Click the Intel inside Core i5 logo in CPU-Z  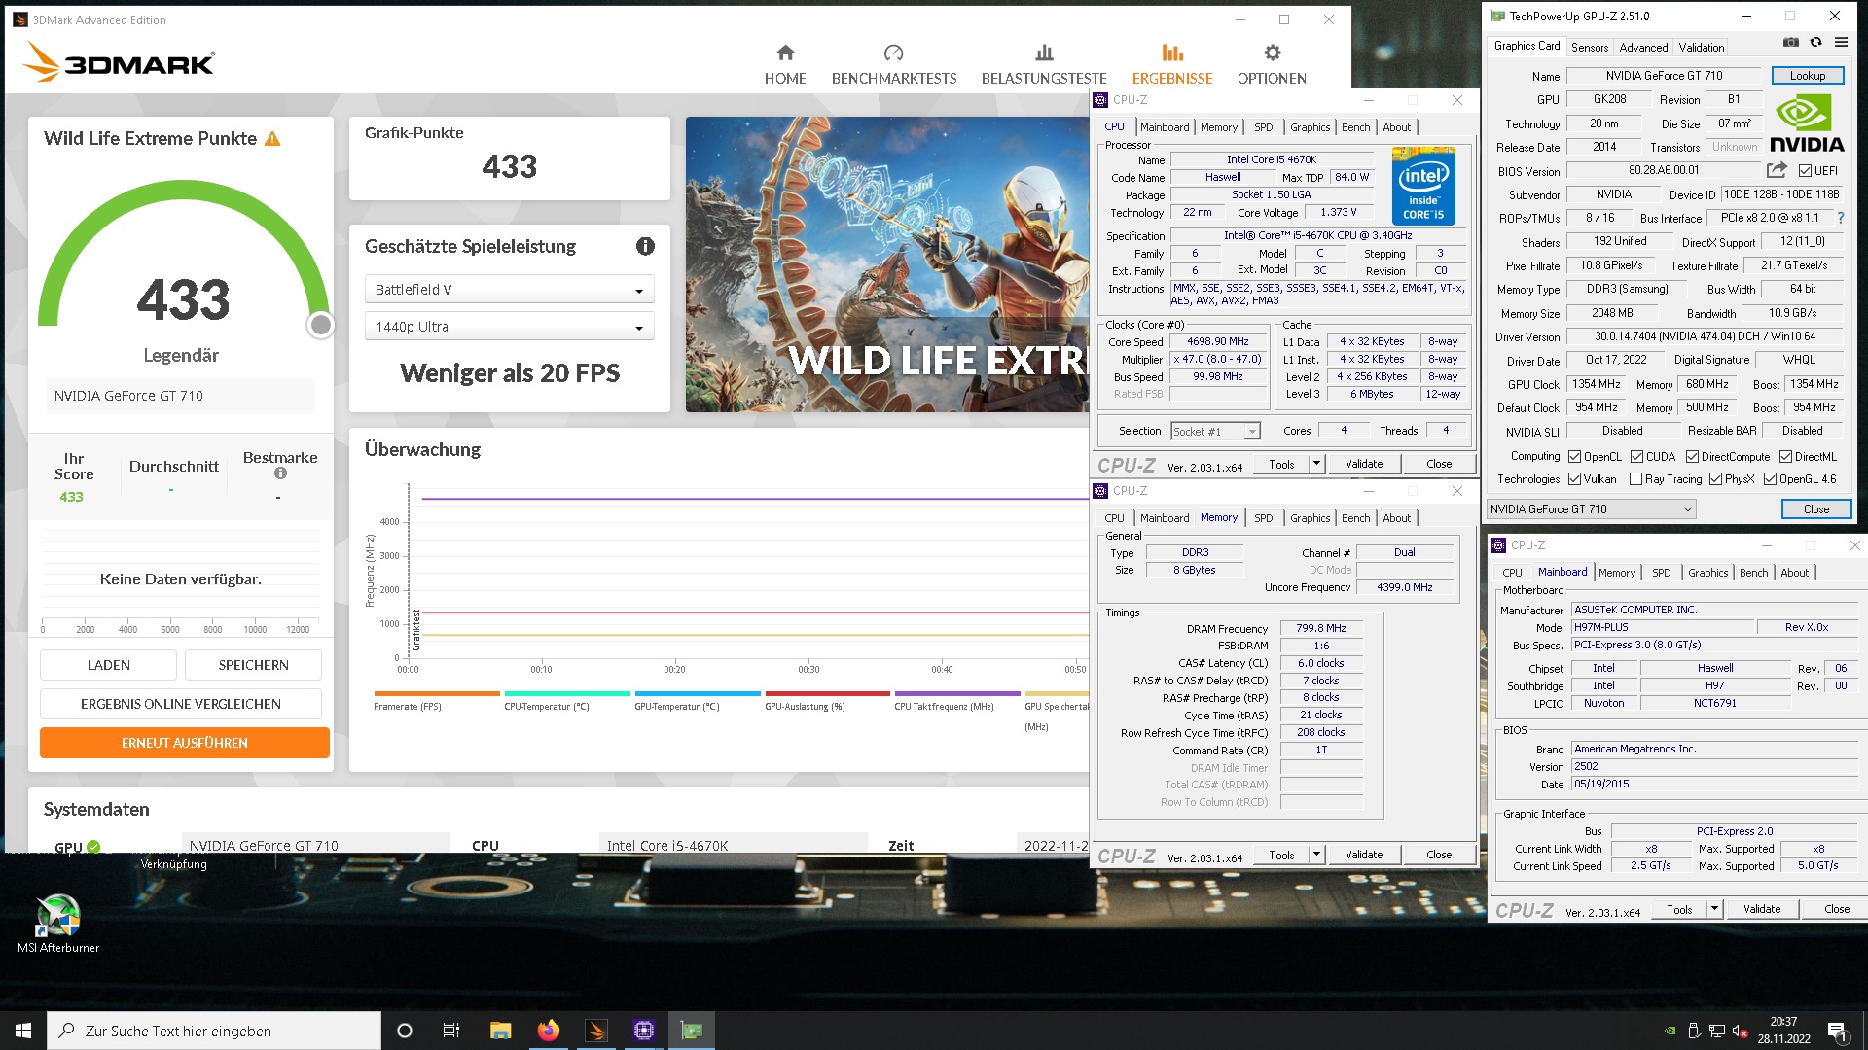pos(1423,187)
